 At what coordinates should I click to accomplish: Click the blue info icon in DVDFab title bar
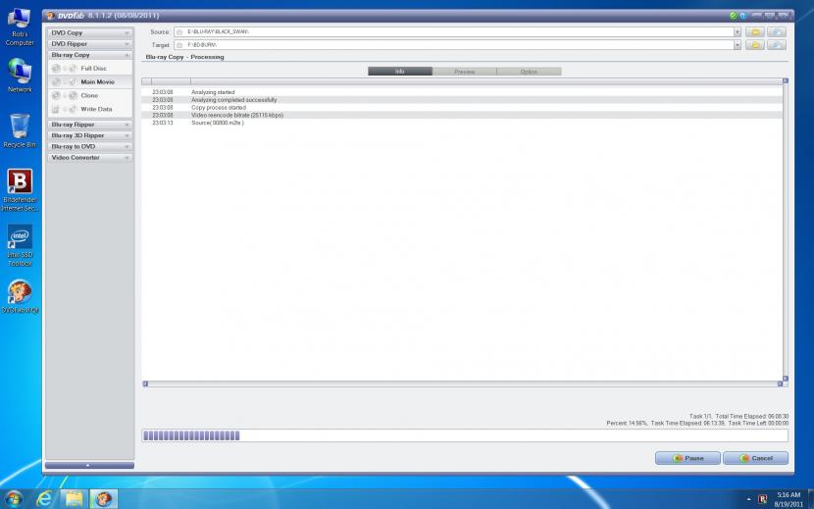click(x=742, y=16)
